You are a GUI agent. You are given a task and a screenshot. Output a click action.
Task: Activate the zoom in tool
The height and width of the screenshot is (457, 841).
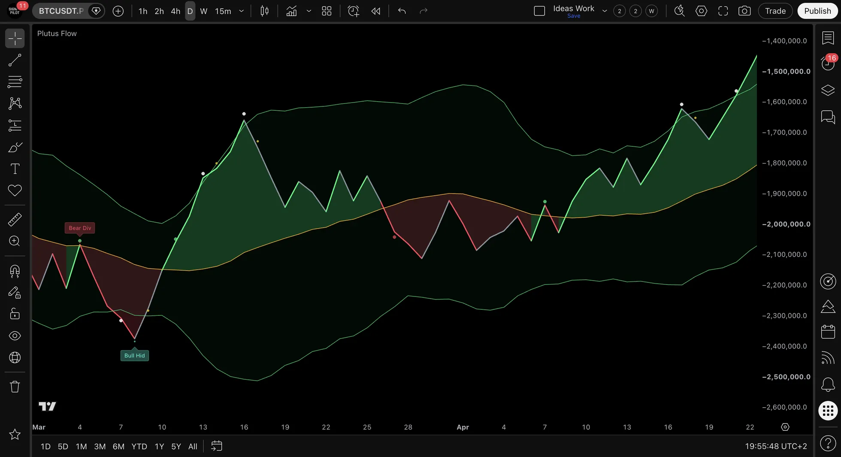(15, 241)
